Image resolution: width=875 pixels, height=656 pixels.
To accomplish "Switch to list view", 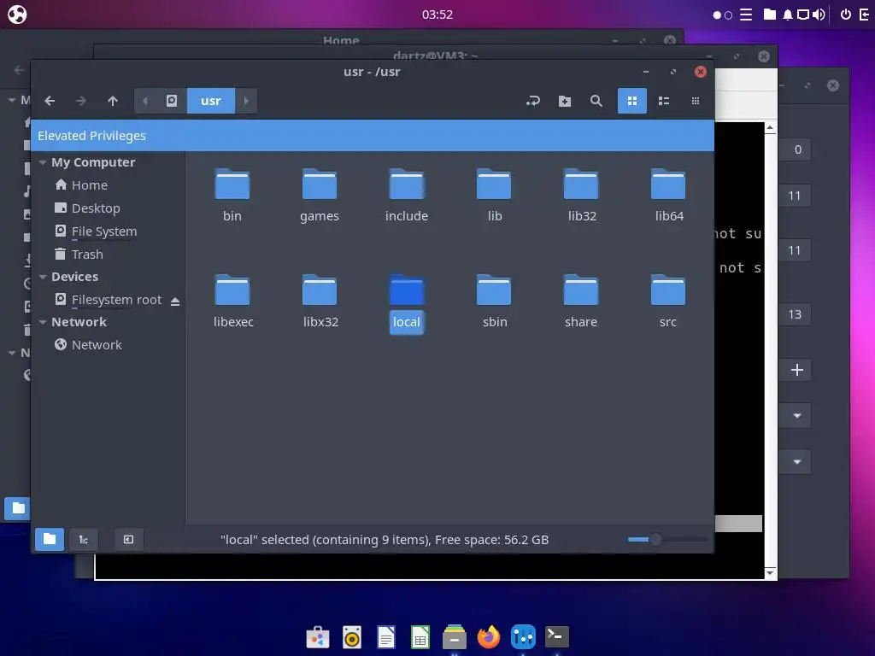I will point(663,101).
